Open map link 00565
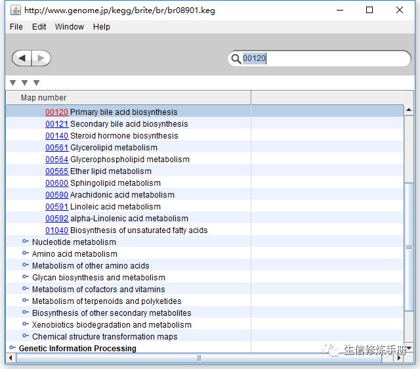The width and height of the screenshot is (420, 369). (x=57, y=171)
